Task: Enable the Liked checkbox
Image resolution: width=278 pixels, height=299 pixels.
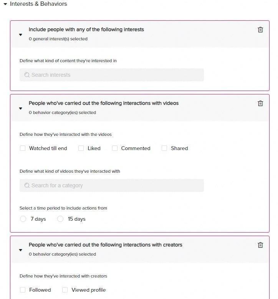Action: 81,148
